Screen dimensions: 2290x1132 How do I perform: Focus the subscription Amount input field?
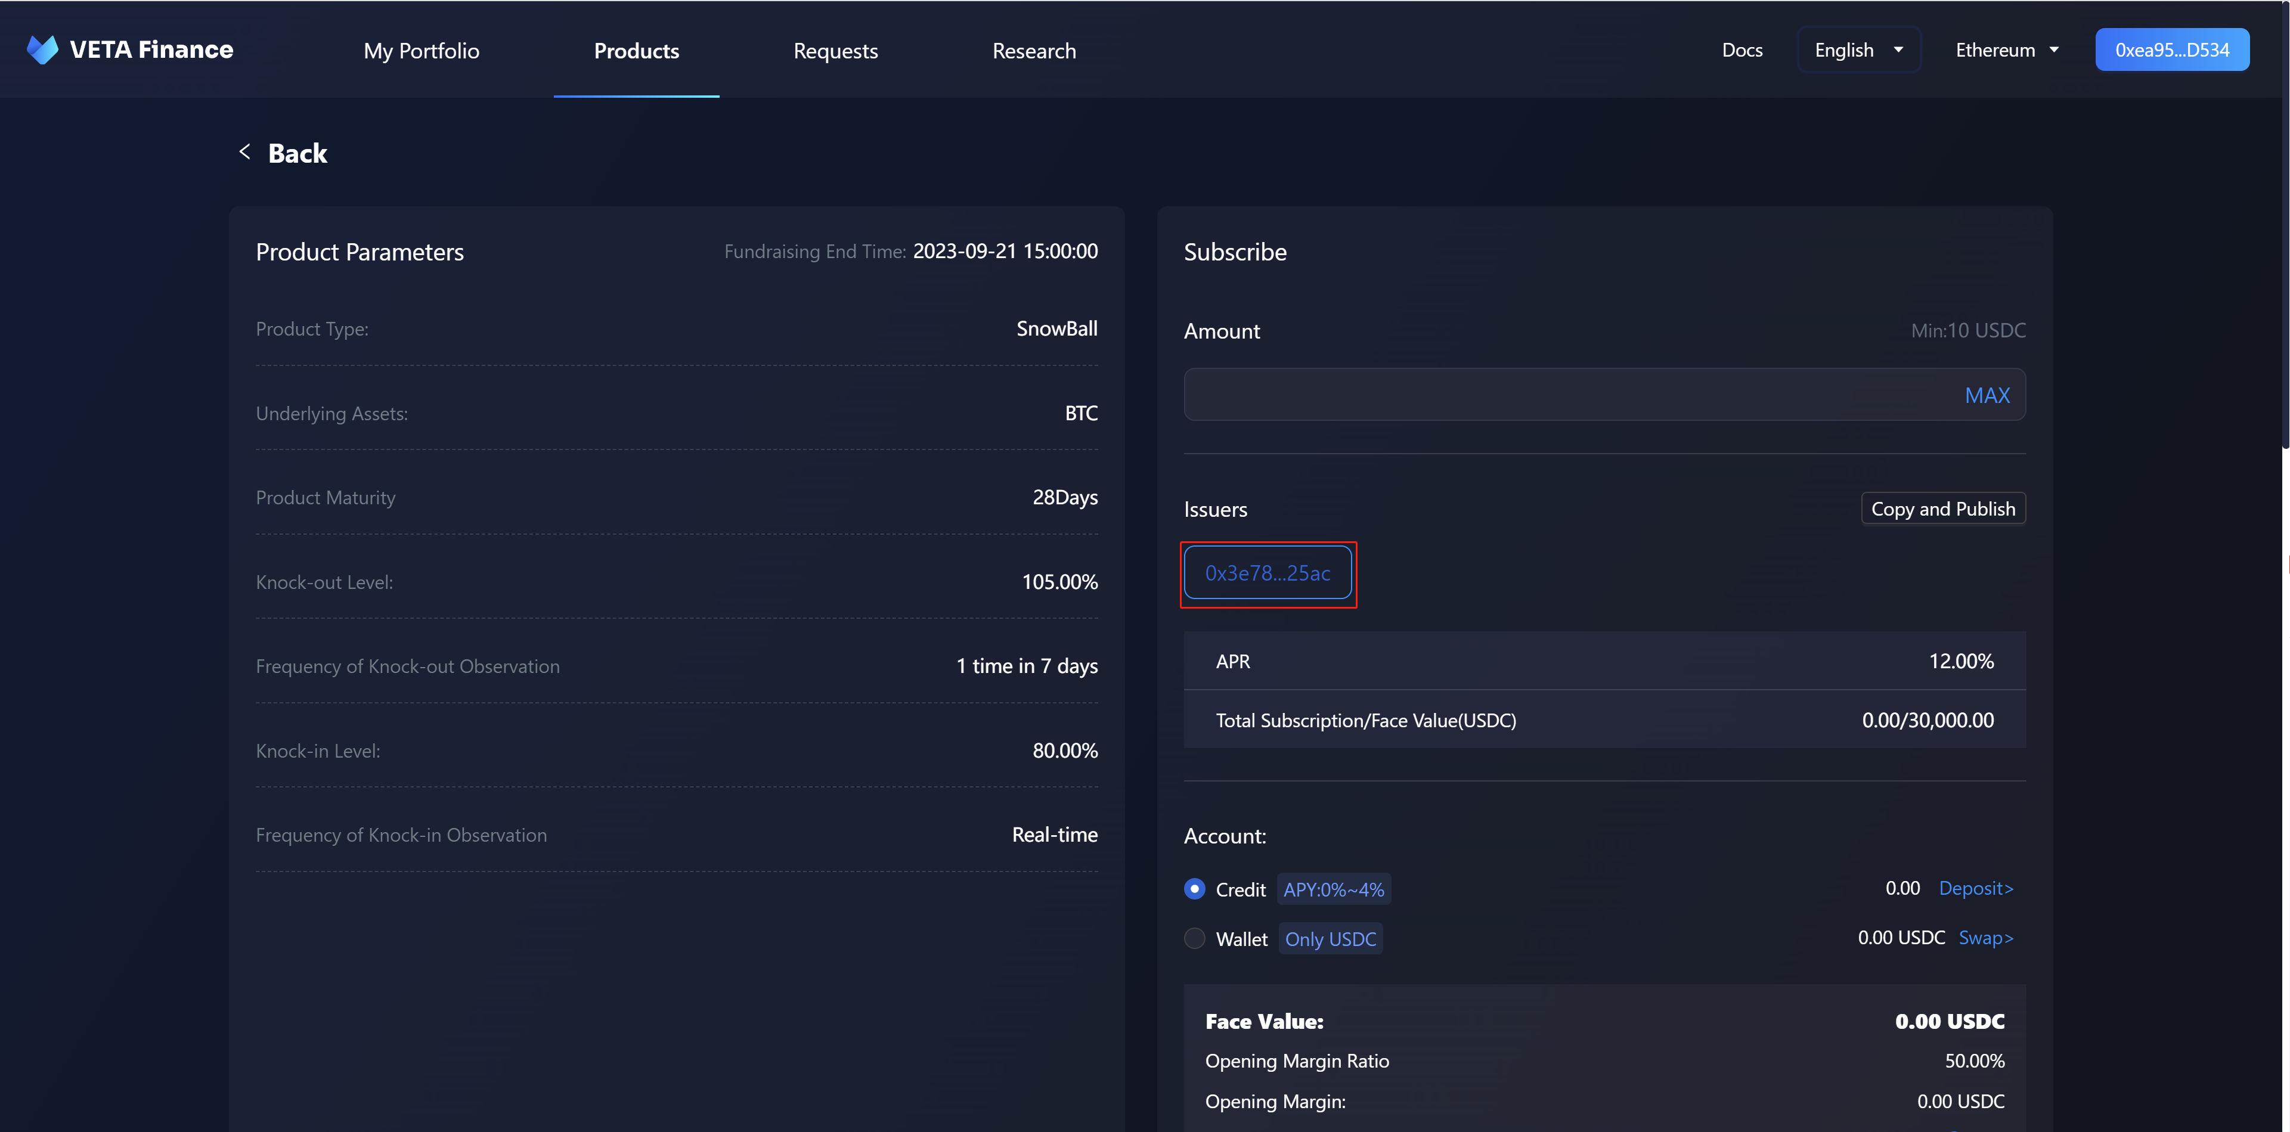1564,395
